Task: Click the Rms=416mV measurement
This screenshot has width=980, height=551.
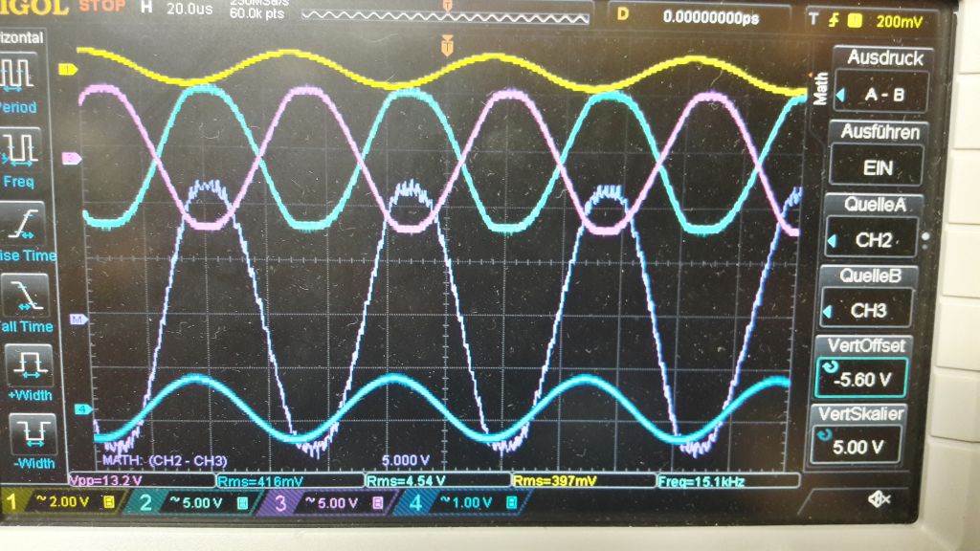Action: coord(290,481)
